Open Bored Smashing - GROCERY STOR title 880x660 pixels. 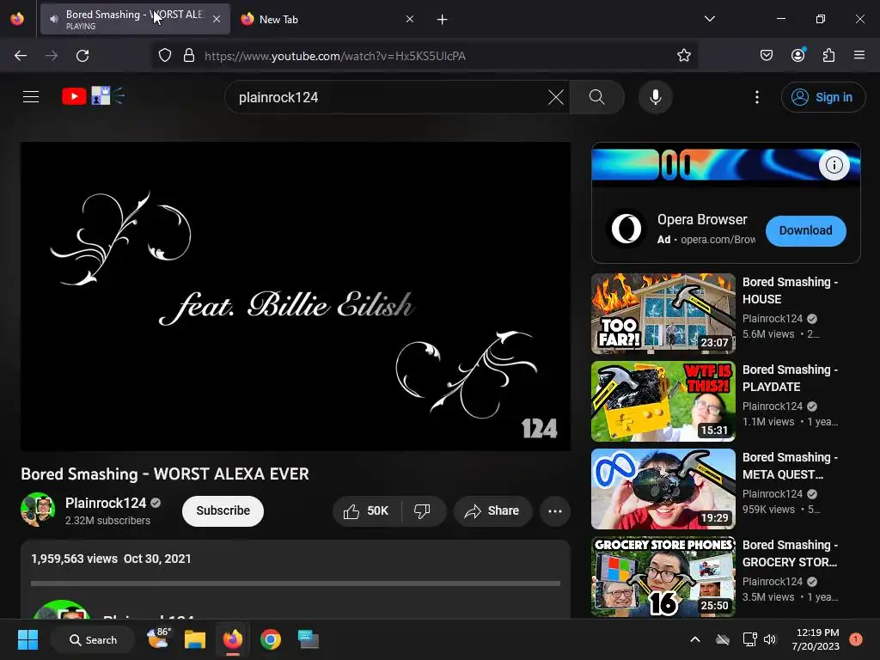(790, 553)
